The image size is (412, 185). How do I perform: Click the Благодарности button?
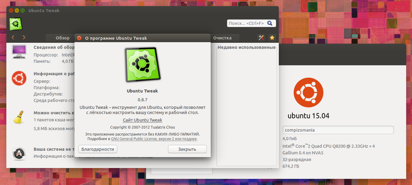[98, 149]
